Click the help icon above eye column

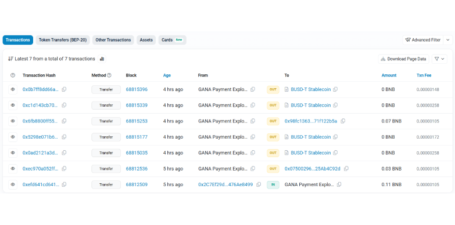13,75
